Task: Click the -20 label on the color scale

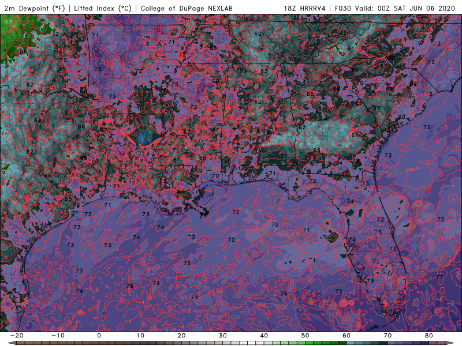Action: point(17,336)
